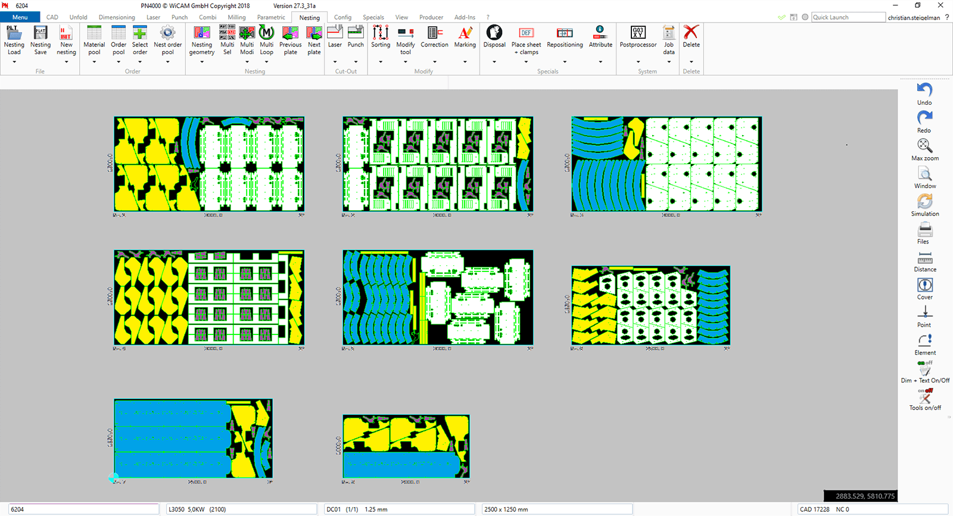
Task: Open the Sorting tool
Action: click(381, 33)
